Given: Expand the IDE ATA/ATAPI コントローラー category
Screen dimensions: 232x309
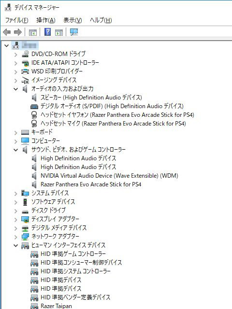Looking at the screenshot, I should 16,63.
